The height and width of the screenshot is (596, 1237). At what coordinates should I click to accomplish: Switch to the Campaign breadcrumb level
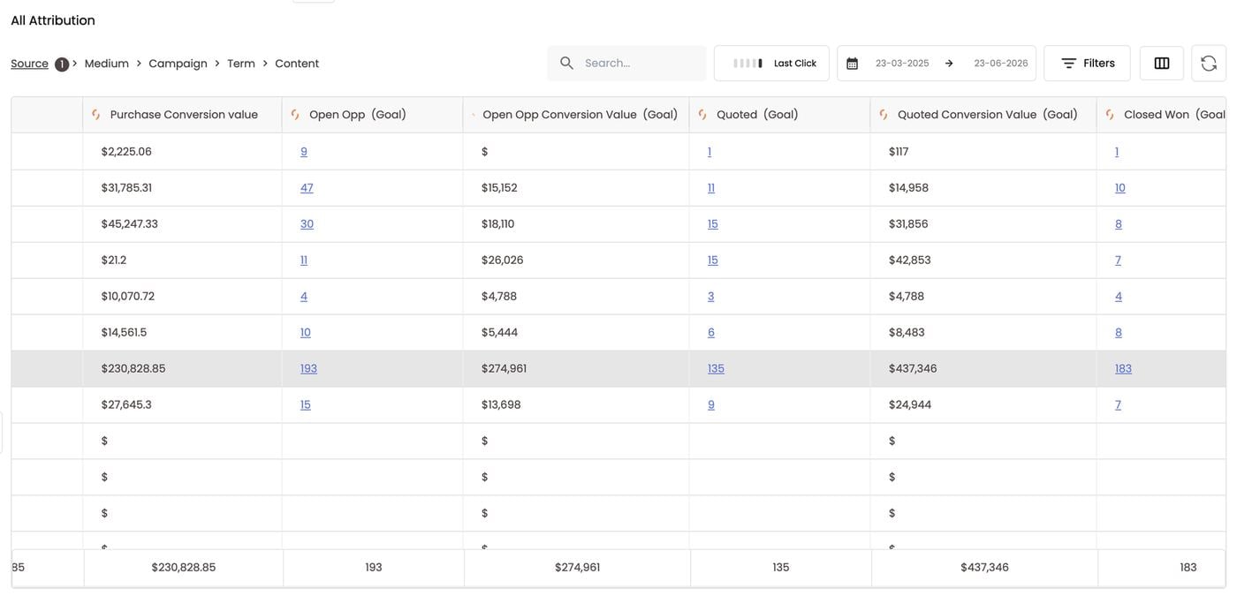[178, 64]
